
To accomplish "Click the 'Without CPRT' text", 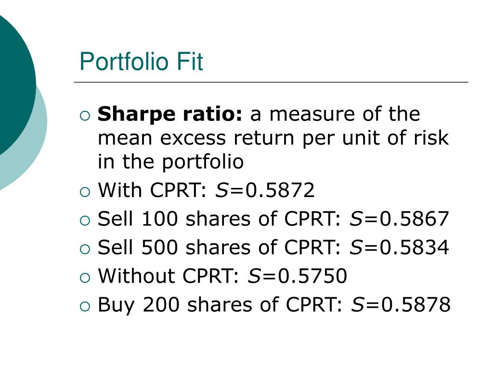I will click(169, 276).
